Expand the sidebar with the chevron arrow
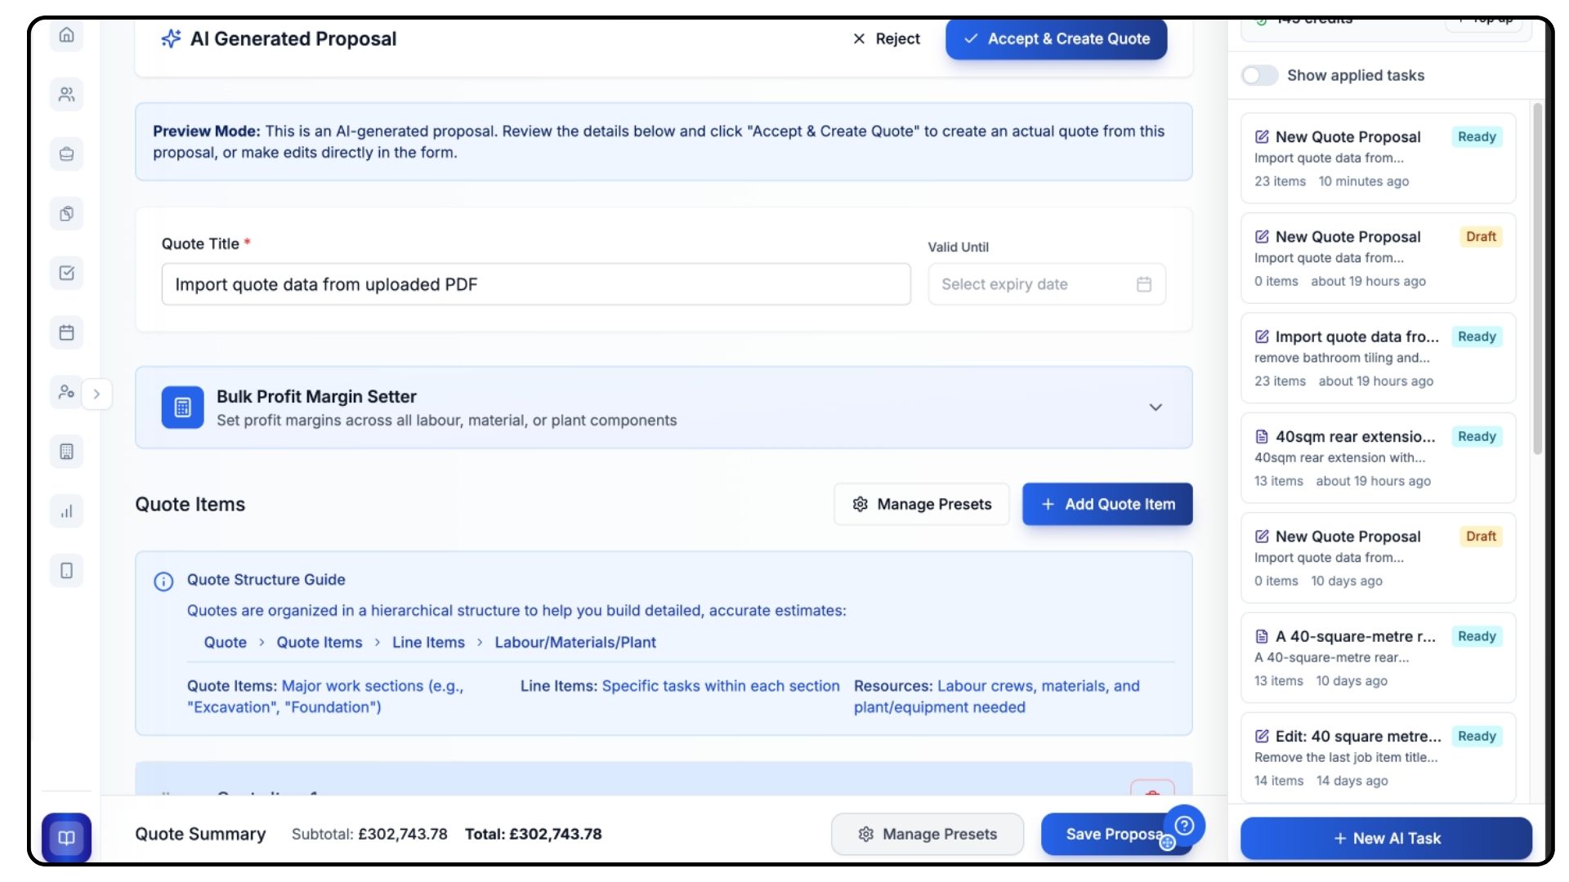 pyautogui.click(x=96, y=394)
